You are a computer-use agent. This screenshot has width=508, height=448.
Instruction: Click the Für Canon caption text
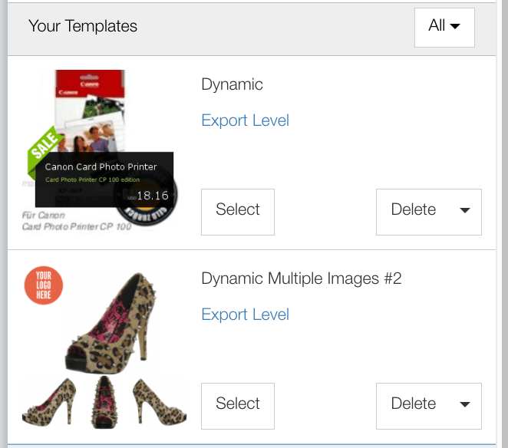click(x=43, y=216)
